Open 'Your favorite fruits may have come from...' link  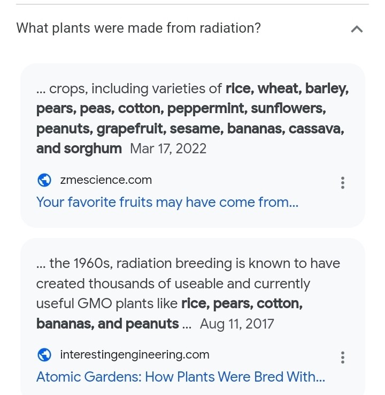(167, 202)
